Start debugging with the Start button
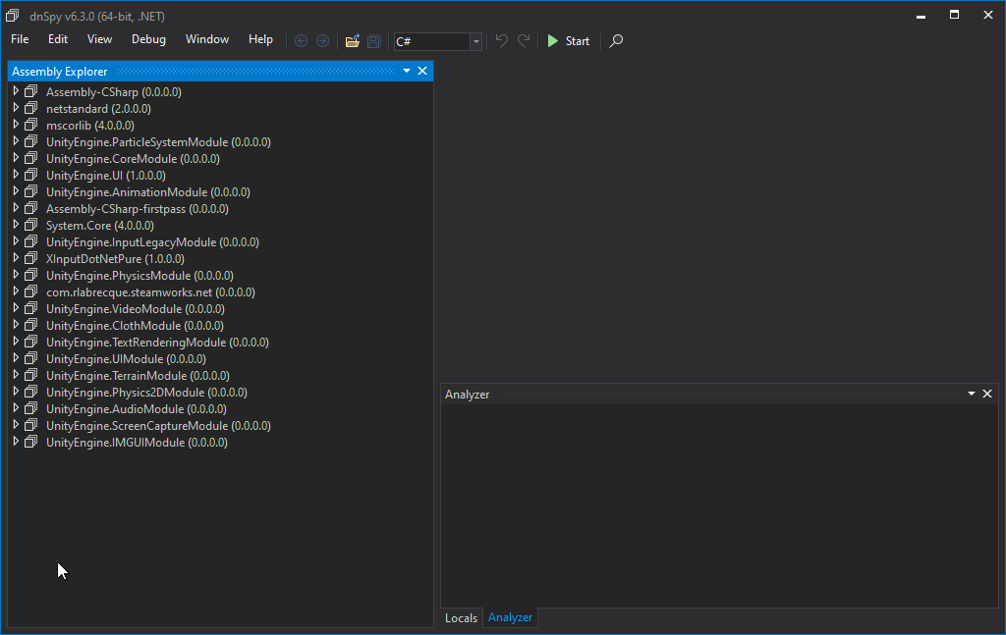This screenshot has height=635, width=1006. 569,41
